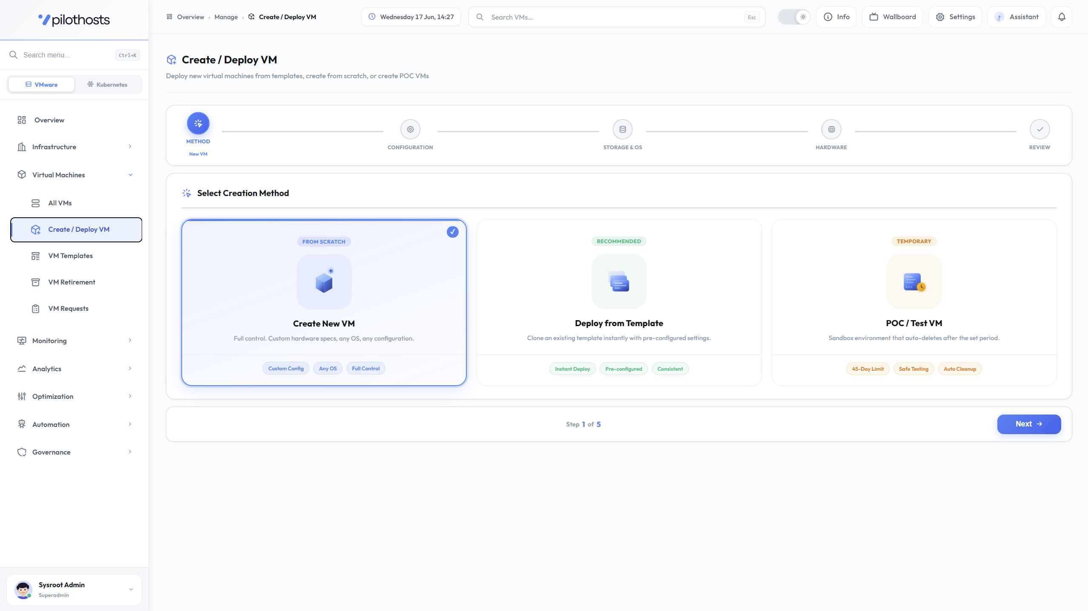Expand the Infrastructure menu chevron

130,147
